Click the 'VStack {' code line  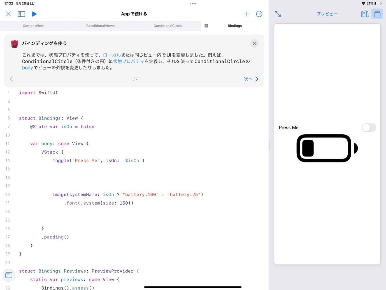click(x=52, y=152)
